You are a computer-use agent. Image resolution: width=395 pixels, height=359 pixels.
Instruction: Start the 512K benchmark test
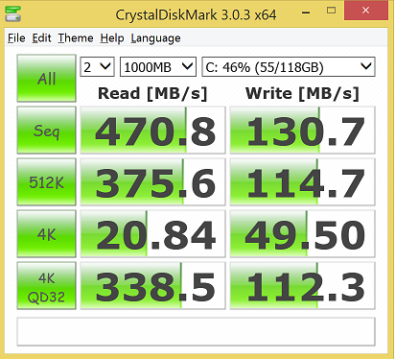(46, 182)
